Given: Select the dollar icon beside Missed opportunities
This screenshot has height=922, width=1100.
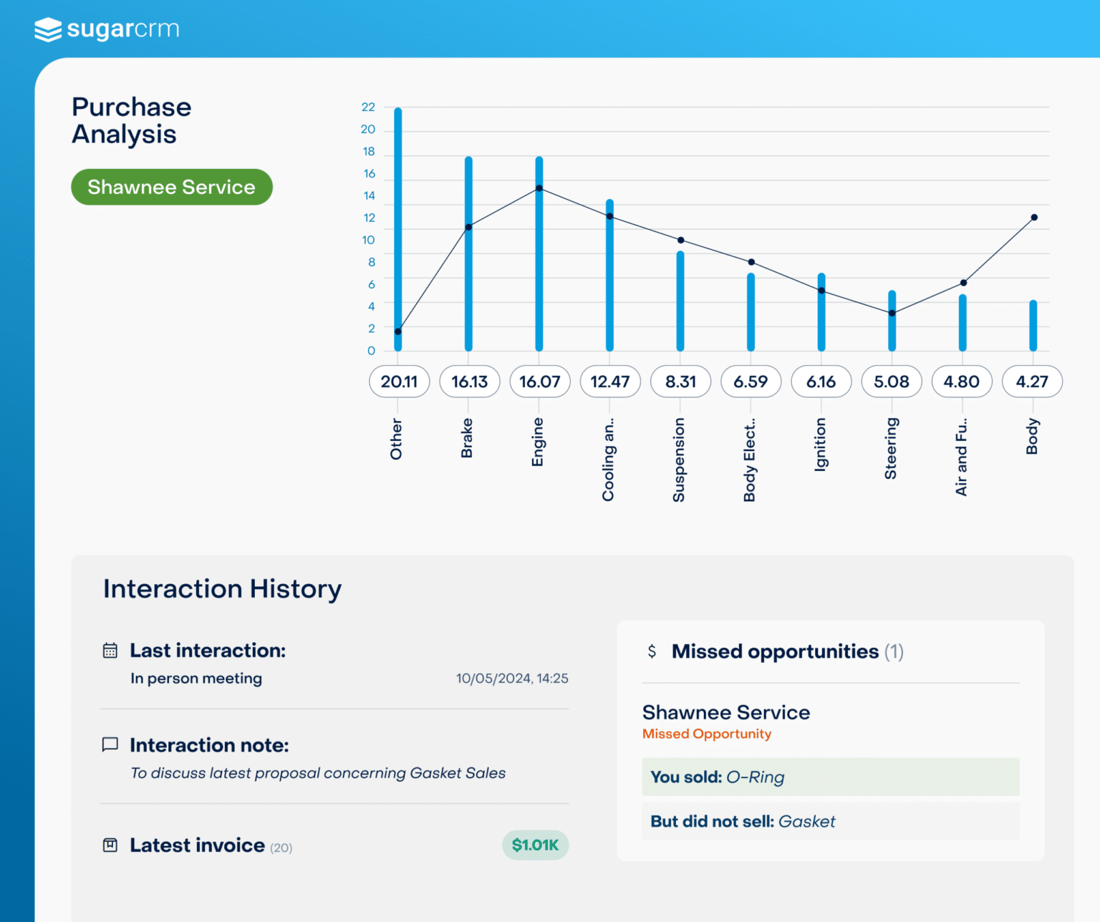Looking at the screenshot, I should point(651,651).
